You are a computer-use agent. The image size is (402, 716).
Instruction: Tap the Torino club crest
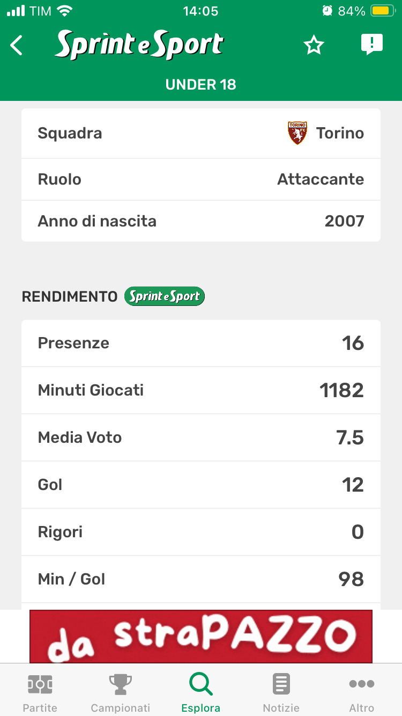tap(297, 133)
